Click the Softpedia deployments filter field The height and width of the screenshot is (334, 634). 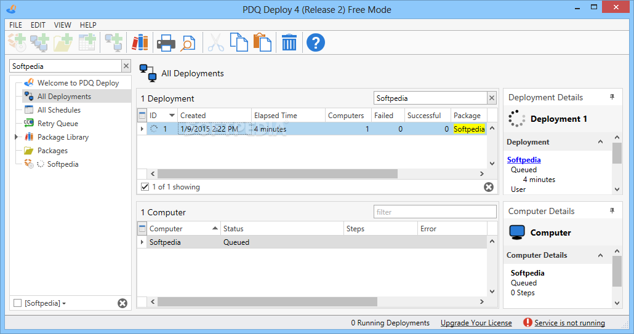430,98
